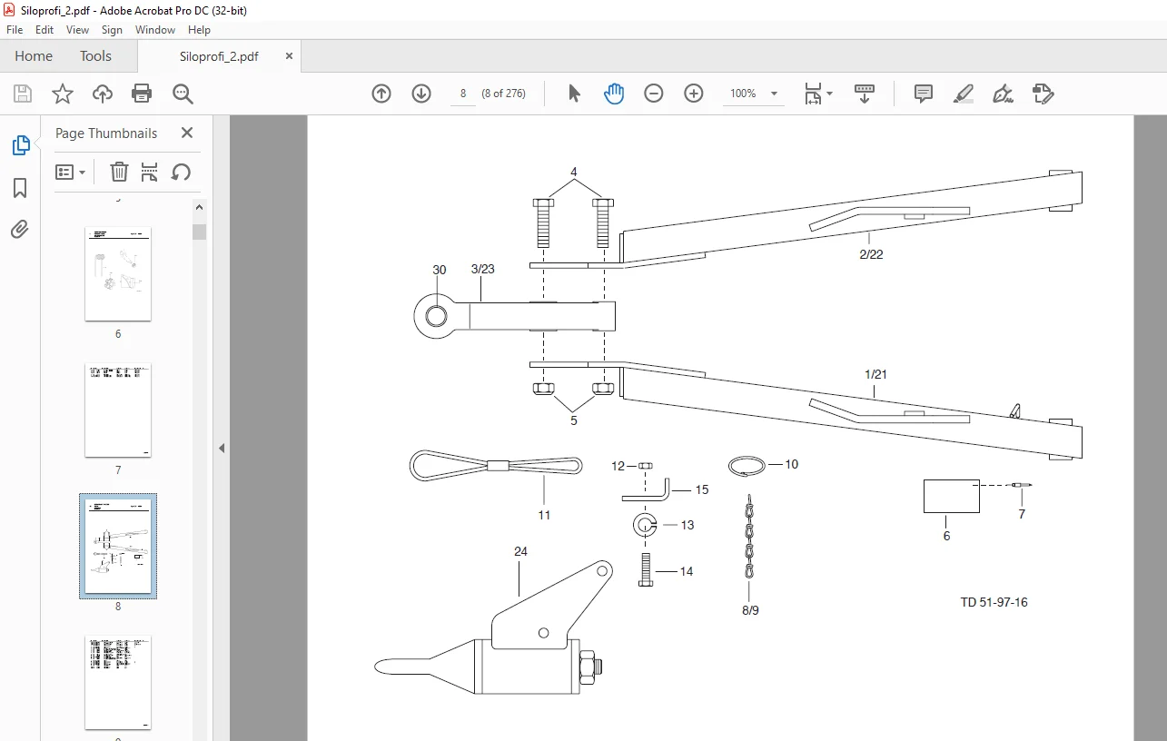1167x741 pixels.
Task: Toggle the Page Thumbnails sidebar icon
Action: tap(20, 145)
